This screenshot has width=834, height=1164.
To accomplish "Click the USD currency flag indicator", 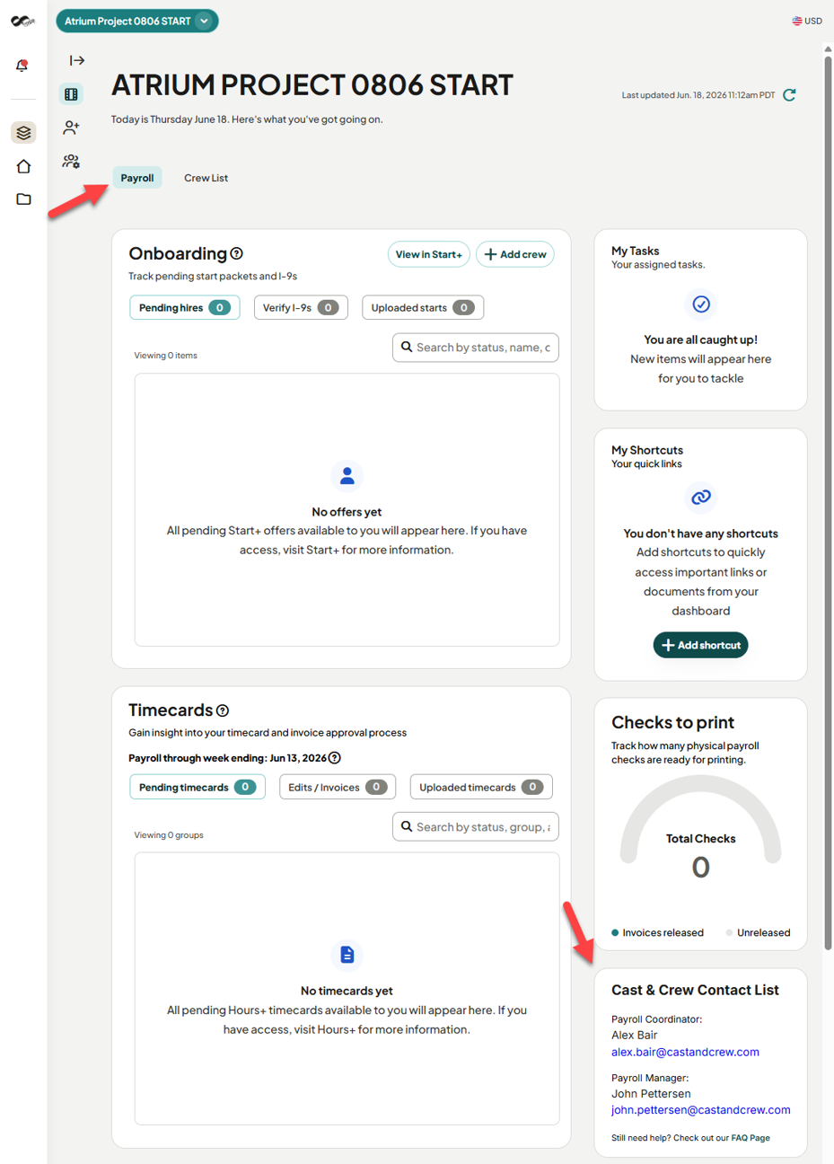I will [x=807, y=21].
